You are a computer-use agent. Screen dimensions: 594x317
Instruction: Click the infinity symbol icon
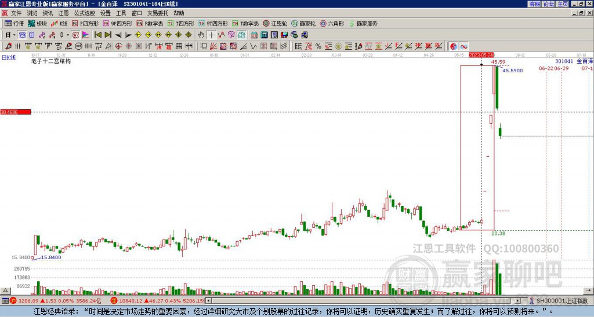[x=463, y=46]
